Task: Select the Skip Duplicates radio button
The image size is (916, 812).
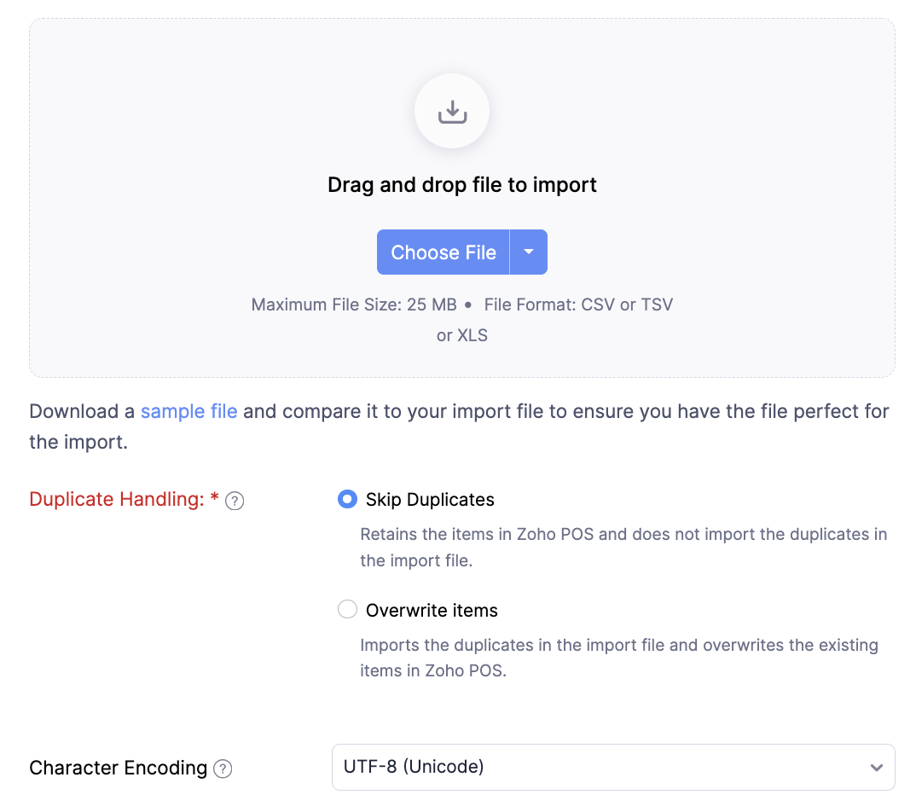Action: 347,499
